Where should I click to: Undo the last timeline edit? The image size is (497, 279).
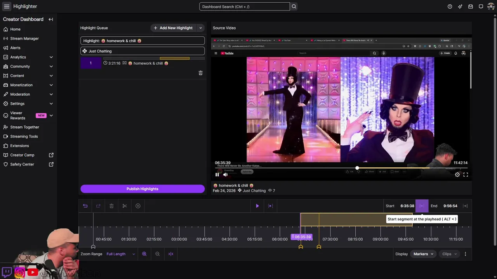tap(85, 206)
